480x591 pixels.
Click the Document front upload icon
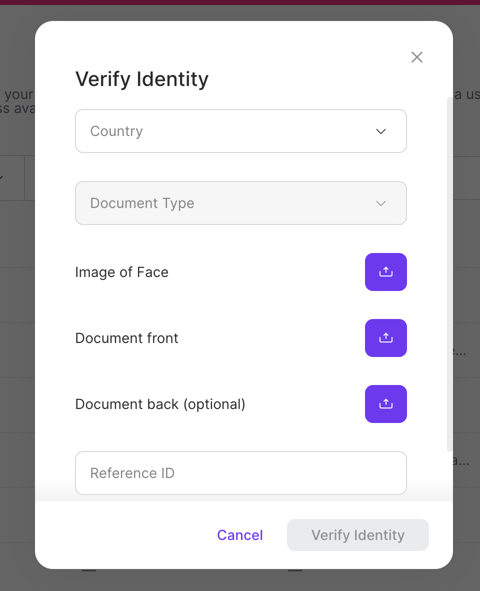(x=385, y=338)
